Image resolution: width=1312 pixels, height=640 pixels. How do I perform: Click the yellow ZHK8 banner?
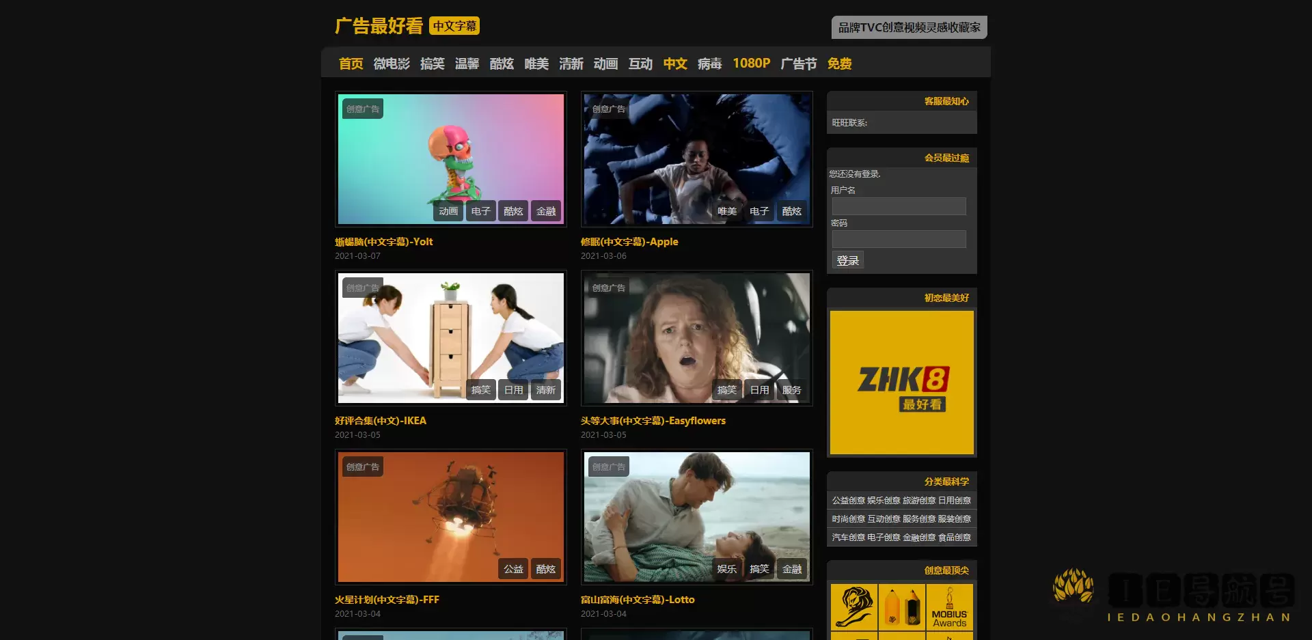click(902, 382)
